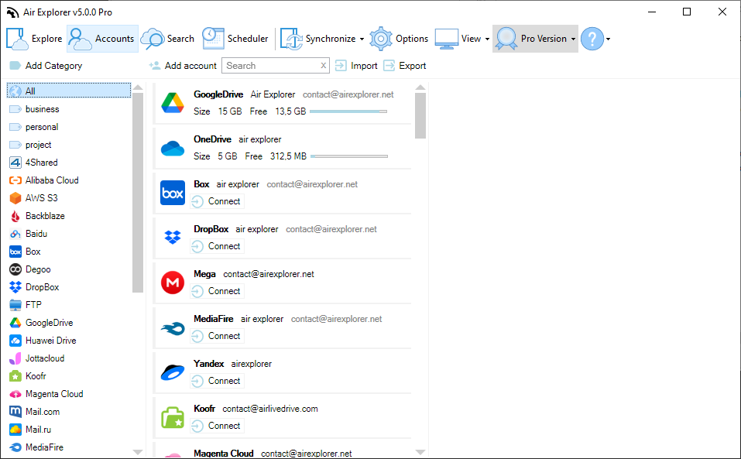Click the MediaFire icon in sidebar
The width and height of the screenshot is (741, 459).
15,447
